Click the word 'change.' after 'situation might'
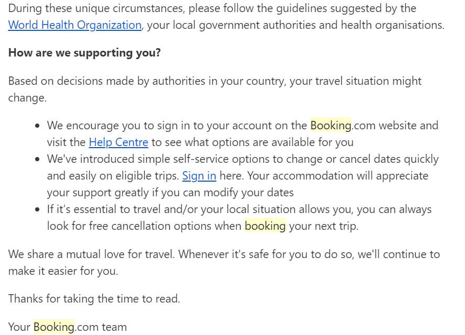Viewport: 465px width, 335px height. pyautogui.click(x=27, y=98)
